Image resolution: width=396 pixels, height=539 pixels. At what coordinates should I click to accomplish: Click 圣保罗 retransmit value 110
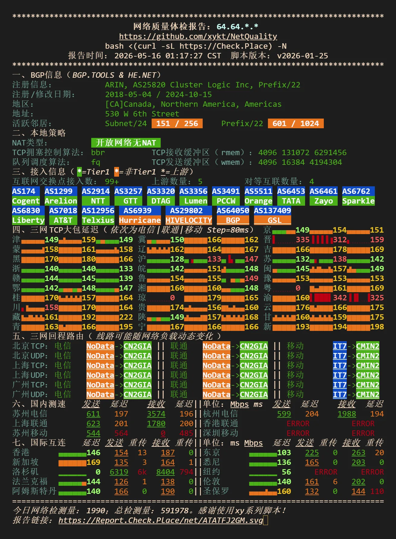tap(377, 491)
